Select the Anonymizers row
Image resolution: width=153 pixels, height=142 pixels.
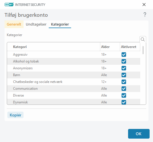point(74,68)
